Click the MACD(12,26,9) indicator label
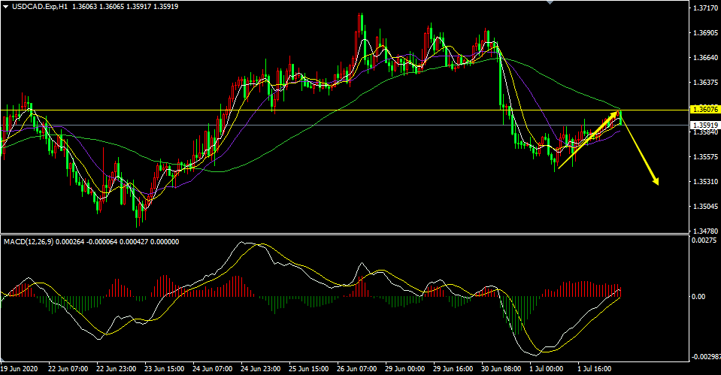The image size is (721, 375). coord(29,242)
